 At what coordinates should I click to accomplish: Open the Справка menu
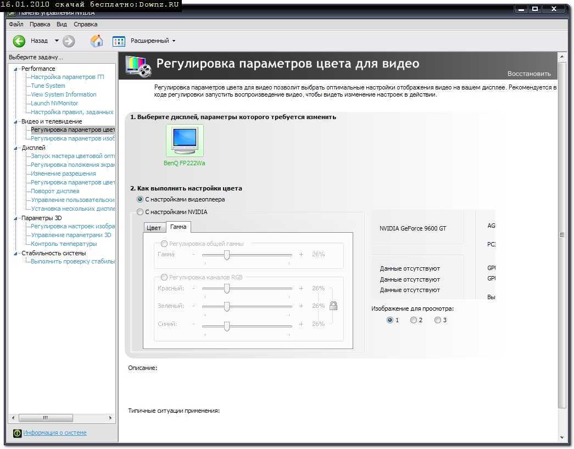pos(85,24)
